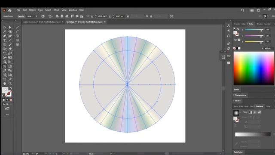Select the Hand tool
The image size is (275, 155).
point(5,84)
